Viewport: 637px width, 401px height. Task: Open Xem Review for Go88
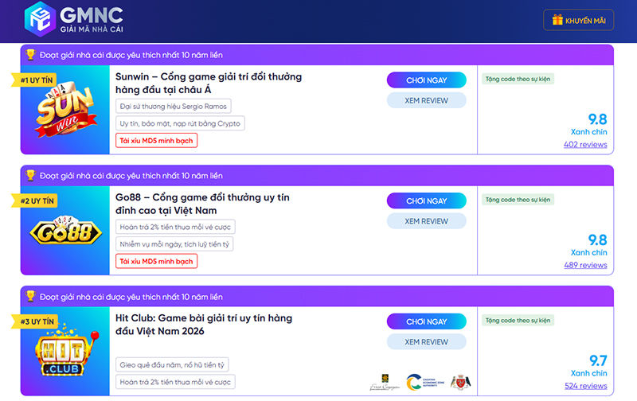(426, 221)
